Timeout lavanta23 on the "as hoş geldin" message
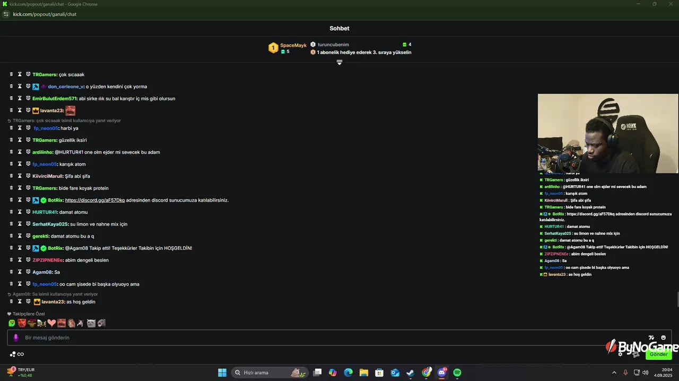The image size is (679, 381). click(x=20, y=301)
